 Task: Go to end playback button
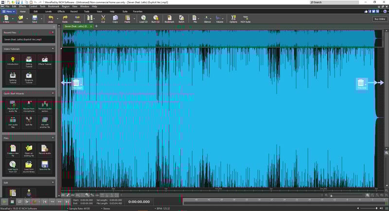point(67,202)
